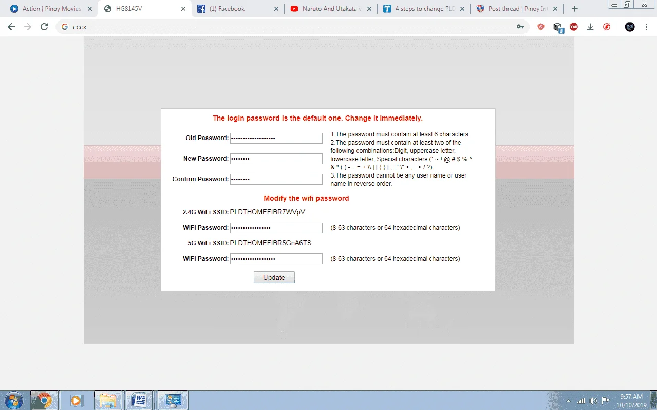Close the Action Pinoy Movies tab
This screenshot has width=657, height=410.
[x=90, y=9]
